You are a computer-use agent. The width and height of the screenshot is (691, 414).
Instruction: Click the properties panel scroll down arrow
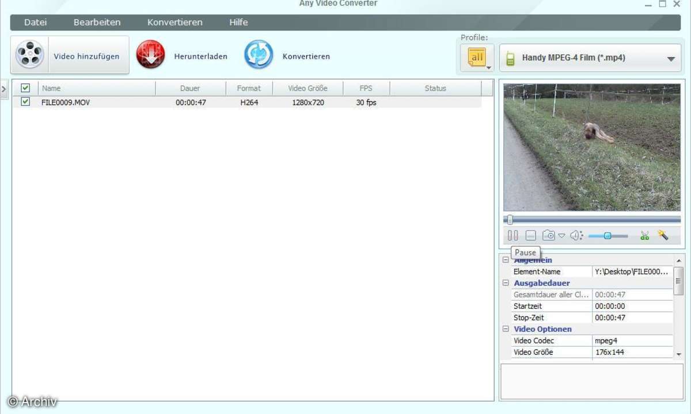[679, 354]
